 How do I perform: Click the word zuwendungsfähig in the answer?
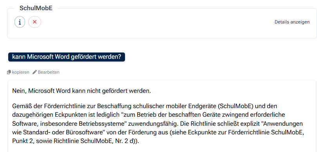click(x=157, y=123)
